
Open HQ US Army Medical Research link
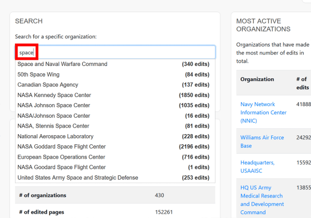(262, 200)
